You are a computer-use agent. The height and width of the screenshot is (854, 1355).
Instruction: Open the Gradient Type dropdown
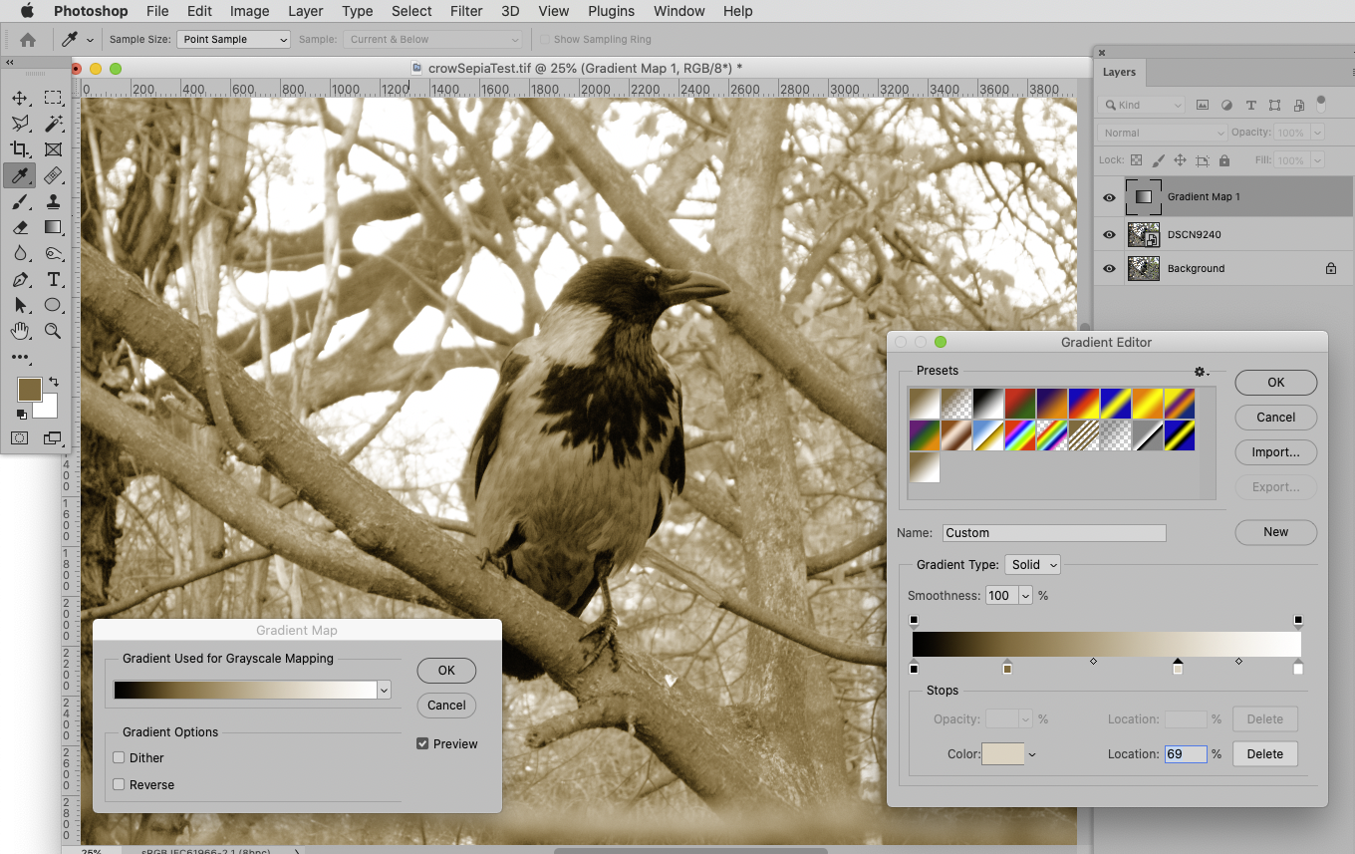coord(1032,564)
